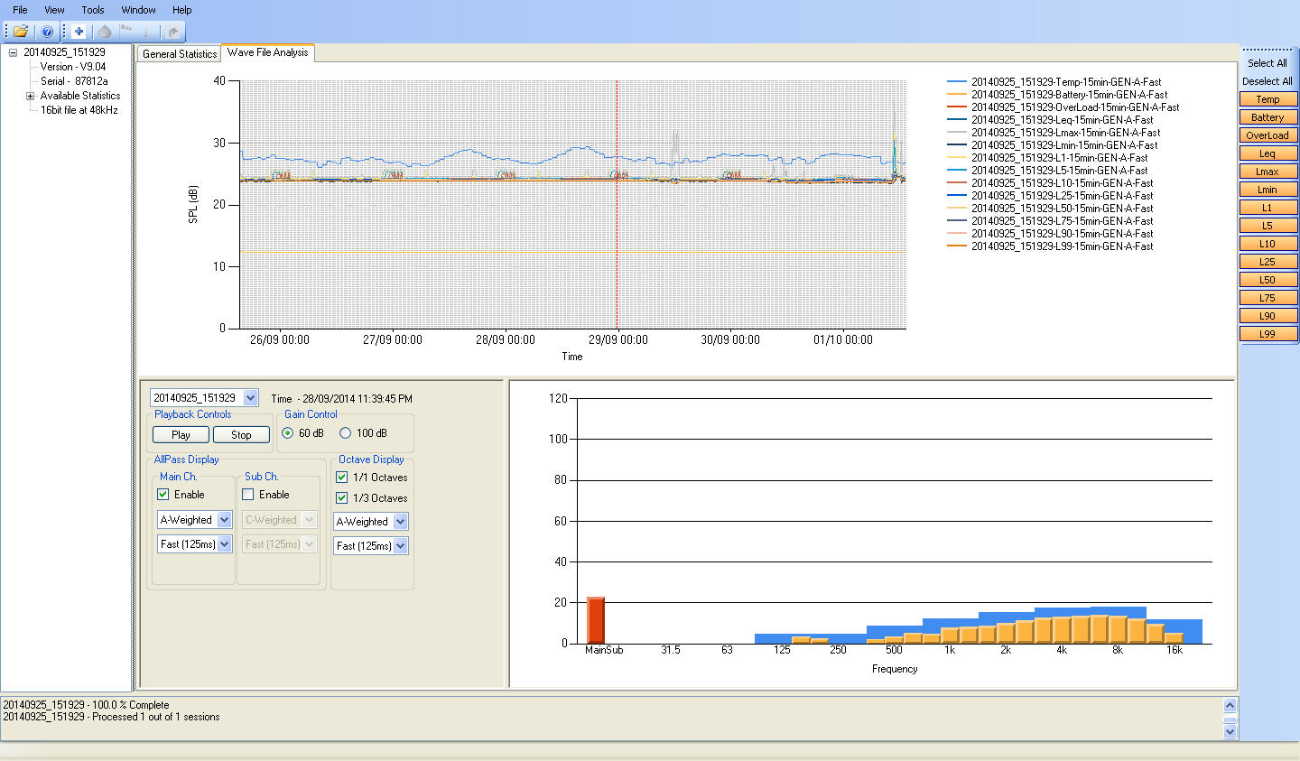Disable the Main Ch. Enable checkbox
1300x761 pixels.
[x=163, y=495]
